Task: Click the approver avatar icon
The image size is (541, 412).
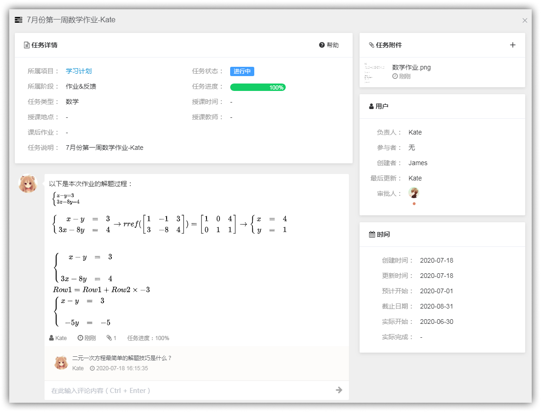Action: 413,193
